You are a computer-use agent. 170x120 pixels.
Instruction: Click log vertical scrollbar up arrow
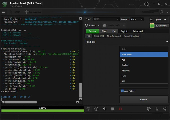click(x=80, y=18)
